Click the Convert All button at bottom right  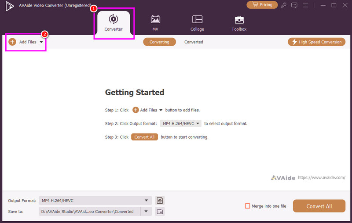(319, 206)
